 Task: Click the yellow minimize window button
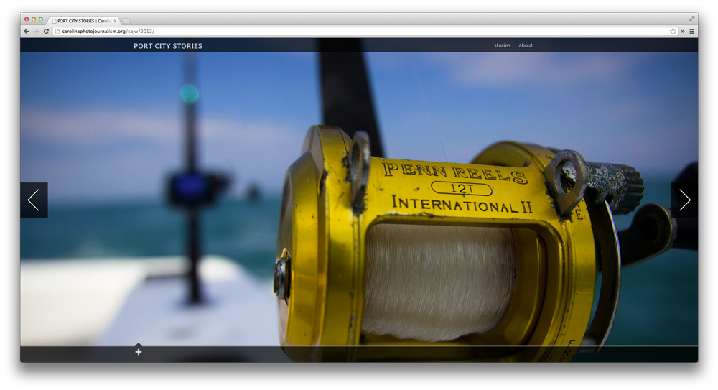click(34, 19)
